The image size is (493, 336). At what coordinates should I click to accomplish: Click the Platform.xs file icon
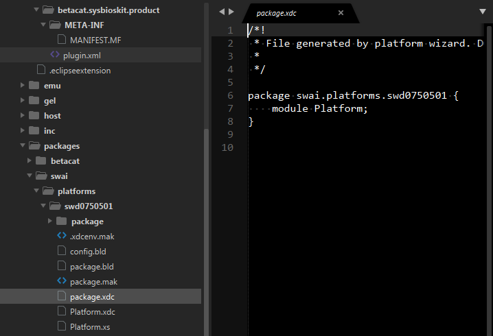click(61, 326)
